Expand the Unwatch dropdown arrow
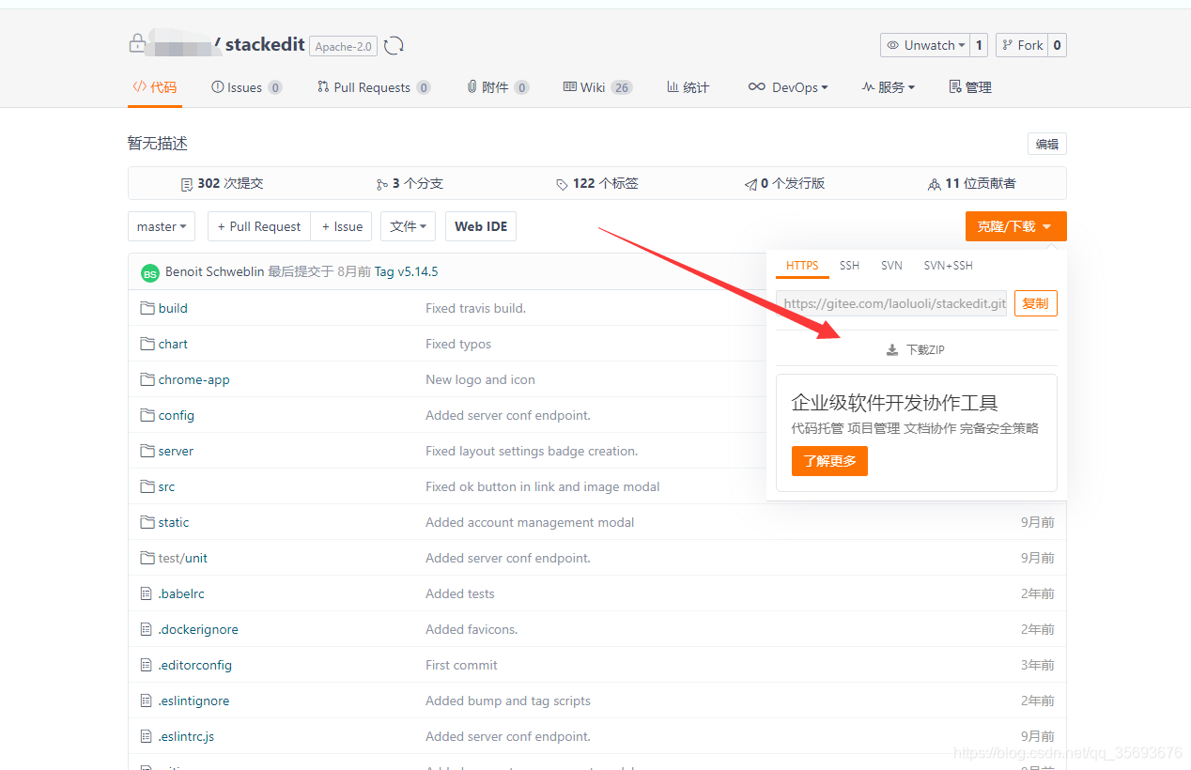The image size is (1191, 770). tap(962, 45)
